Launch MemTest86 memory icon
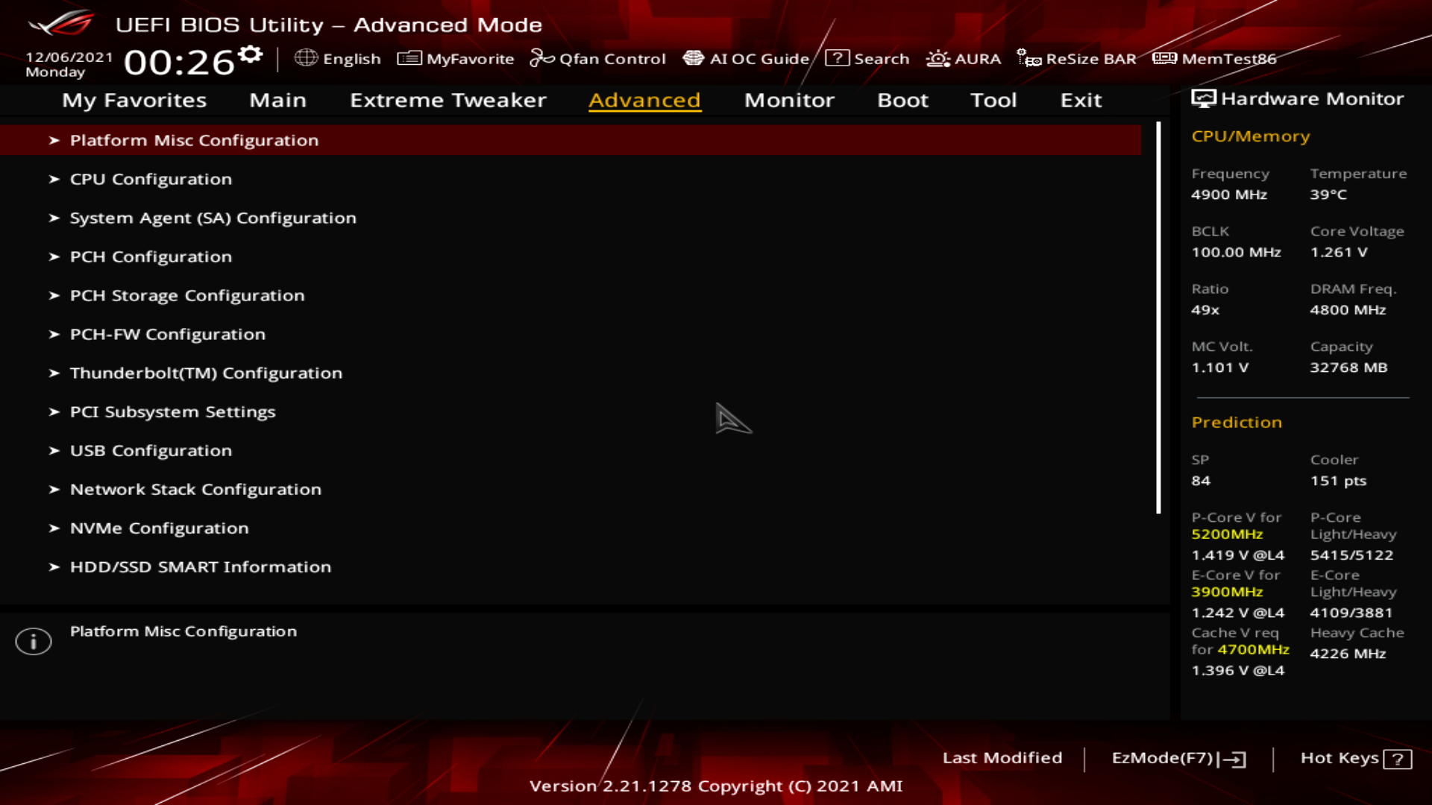 [1163, 58]
